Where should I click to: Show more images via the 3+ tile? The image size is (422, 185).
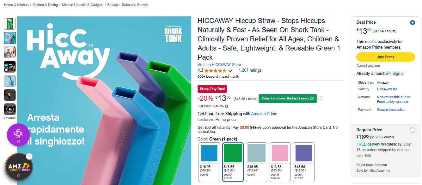9,95
